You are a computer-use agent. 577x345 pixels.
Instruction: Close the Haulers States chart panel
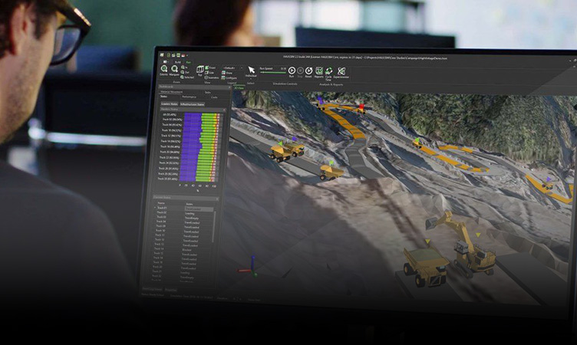point(224,110)
